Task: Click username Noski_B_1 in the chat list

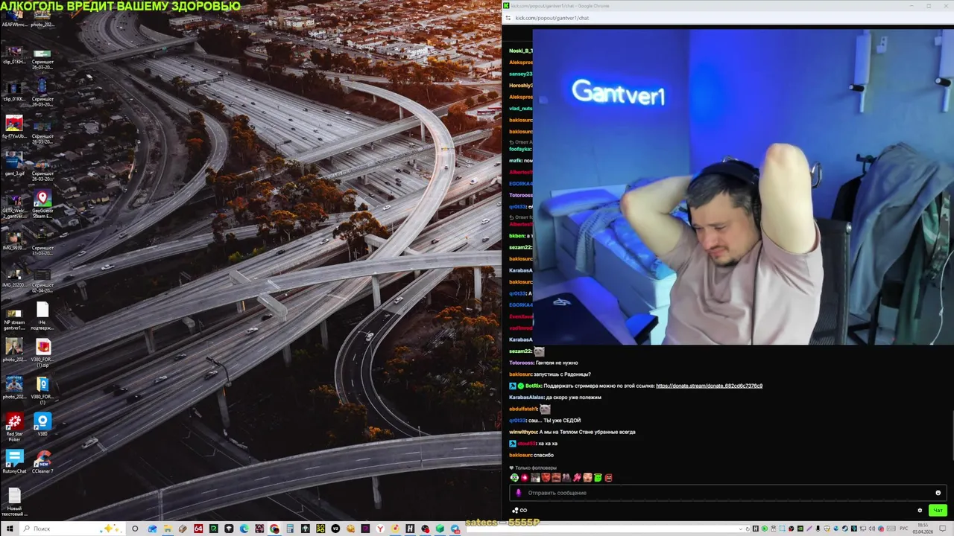Action: pyautogui.click(x=521, y=51)
